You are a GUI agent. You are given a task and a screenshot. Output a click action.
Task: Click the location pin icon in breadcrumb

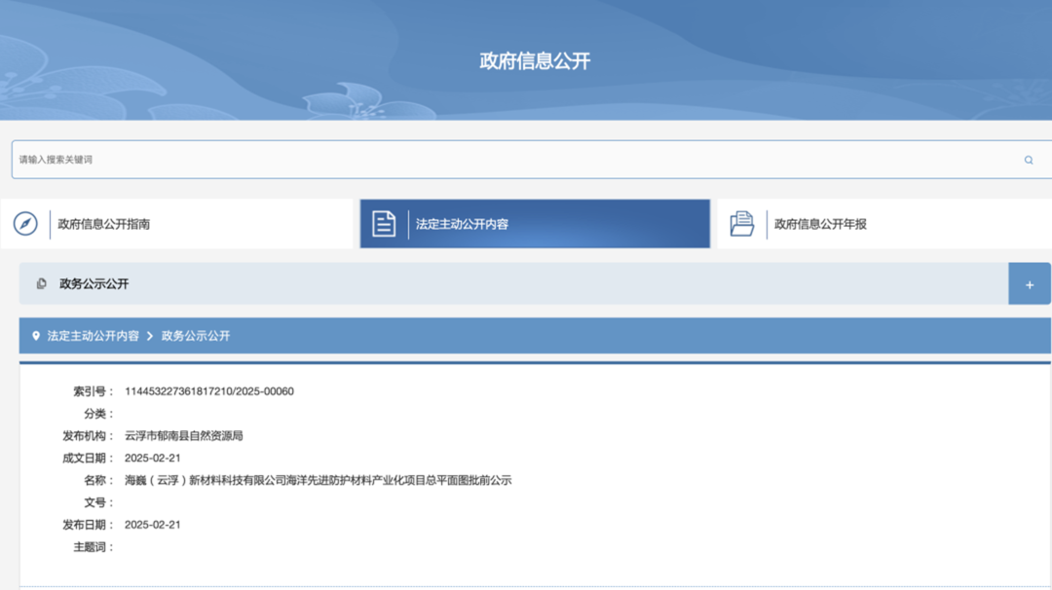pos(36,336)
